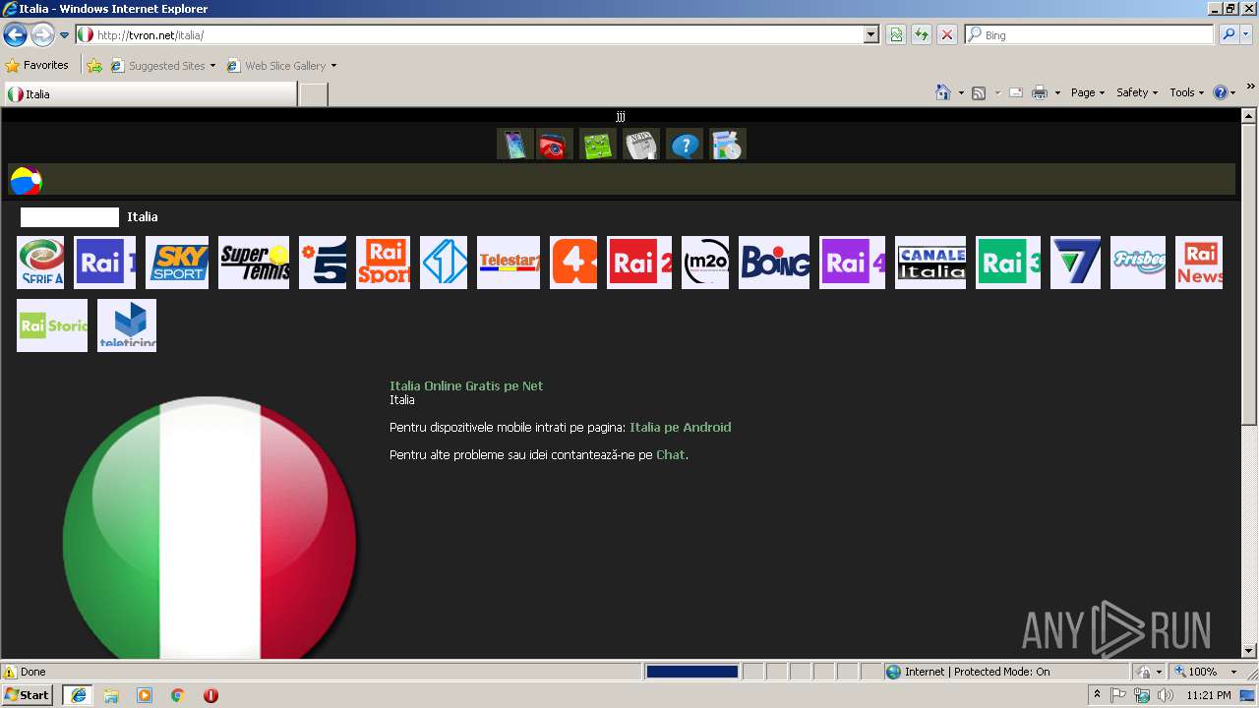Open the Canale Italia channel
Image resolution: width=1259 pixels, height=708 pixels.
click(x=930, y=263)
